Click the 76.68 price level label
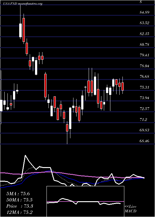Screen dimensions: 155x217 [144, 77]
